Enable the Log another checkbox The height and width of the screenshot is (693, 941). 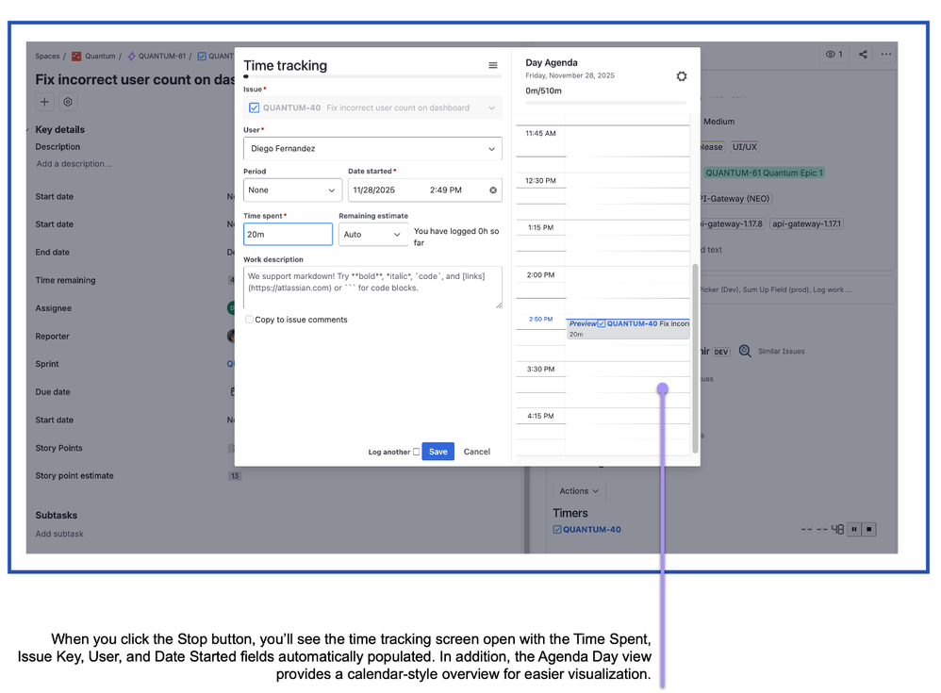pos(416,452)
